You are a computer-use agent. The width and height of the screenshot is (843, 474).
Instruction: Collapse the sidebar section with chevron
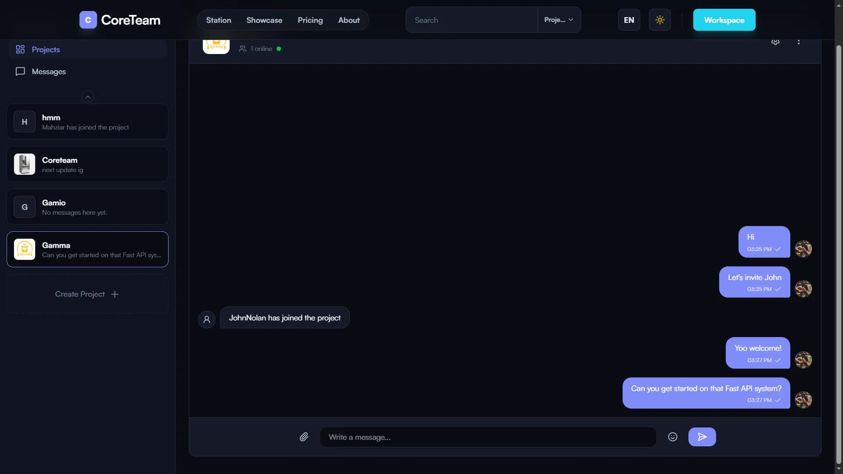[88, 97]
